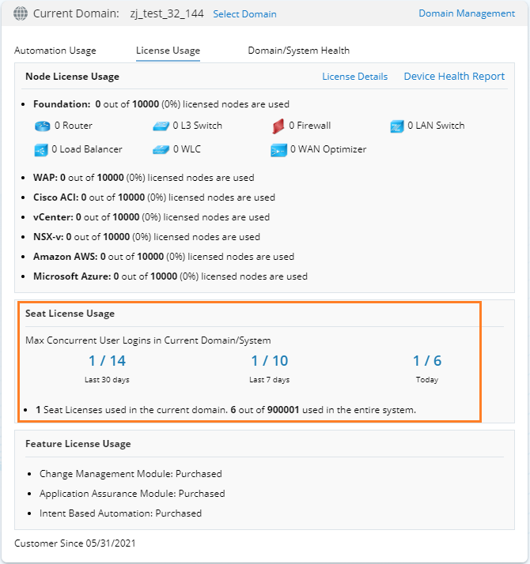Open the Domain/System Health tab
Screen dimensions: 530x564
click(x=298, y=51)
